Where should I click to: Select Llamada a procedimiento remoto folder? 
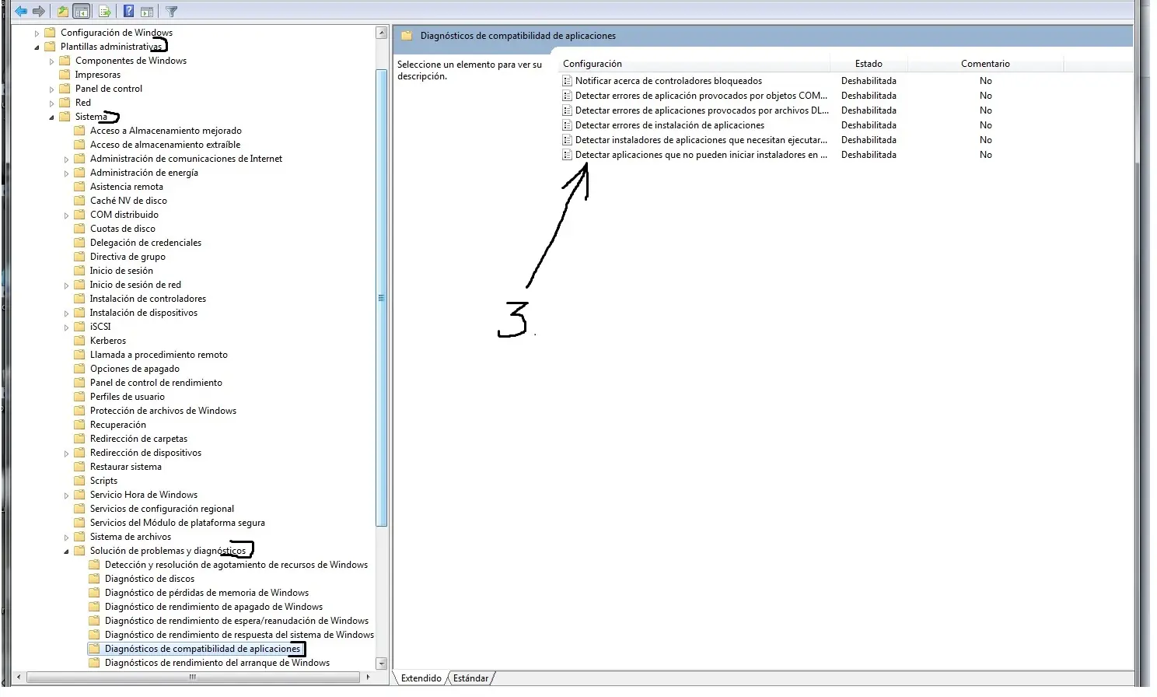click(x=159, y=355)
